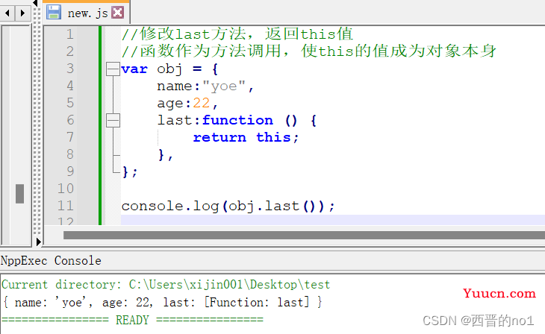Click the number 22 on line 5
Image resolution: width=545 pixels, height=334 pixels.
(x=202, y=103)
